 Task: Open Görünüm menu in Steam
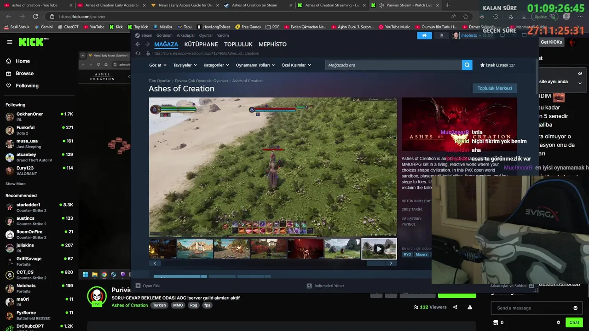[x=164, y=35]
